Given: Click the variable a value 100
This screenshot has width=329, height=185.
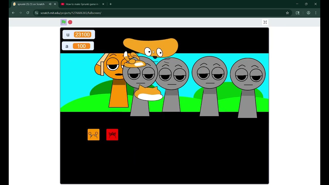Looking at the screenshot, I should [x=81, y=46].
